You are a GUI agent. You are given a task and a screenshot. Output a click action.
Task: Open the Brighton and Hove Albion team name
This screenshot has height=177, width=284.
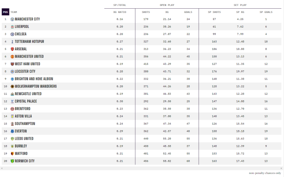click(x=34, y=79)
